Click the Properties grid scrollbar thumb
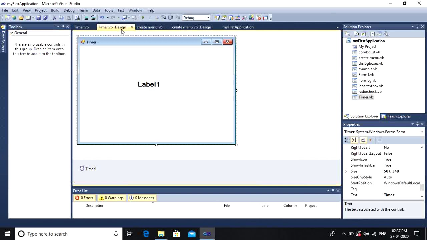The height and width of the screenshot is (240, 427). coord(422,187)
